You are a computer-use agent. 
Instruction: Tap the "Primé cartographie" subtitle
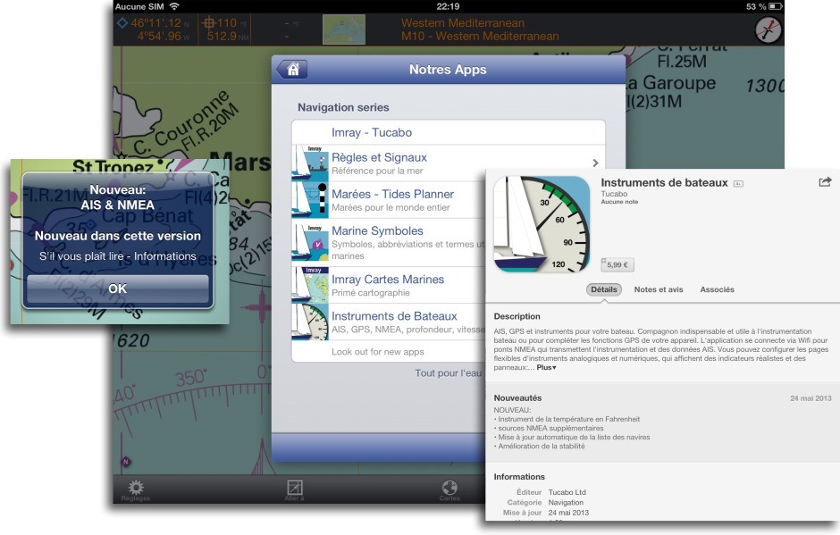(371, 292)
